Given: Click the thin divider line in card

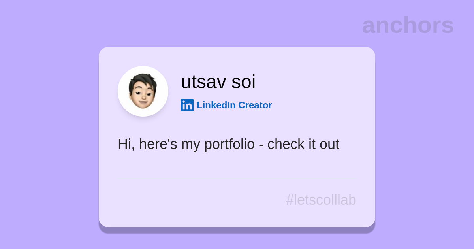Looking at the screenshot, I should (237, 179).
